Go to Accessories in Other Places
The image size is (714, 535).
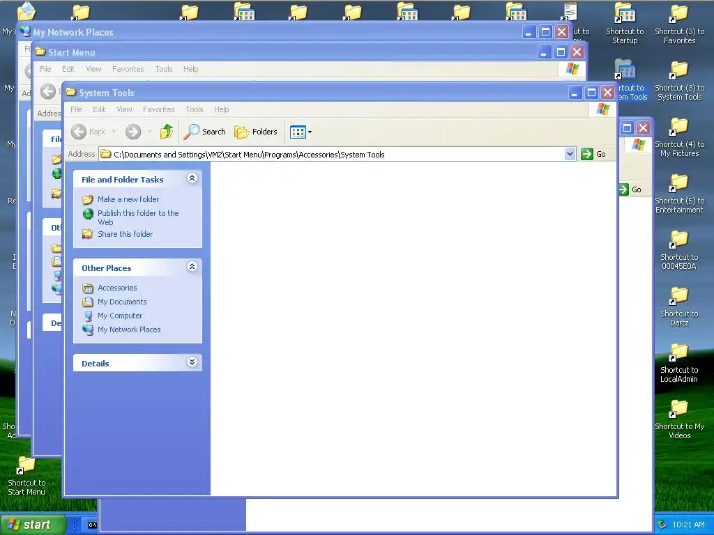pyautogui.click(x=117, y=288)
